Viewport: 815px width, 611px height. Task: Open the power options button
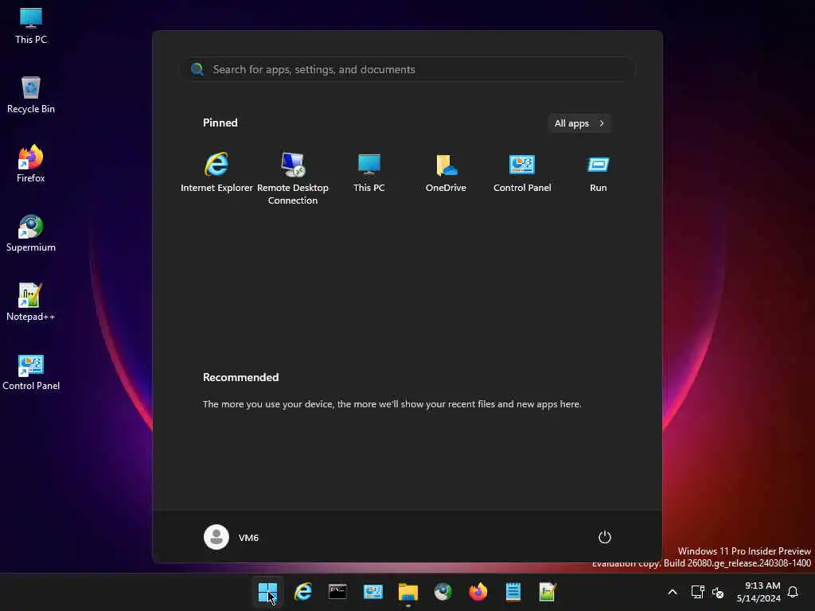click(x=605, y=537)
